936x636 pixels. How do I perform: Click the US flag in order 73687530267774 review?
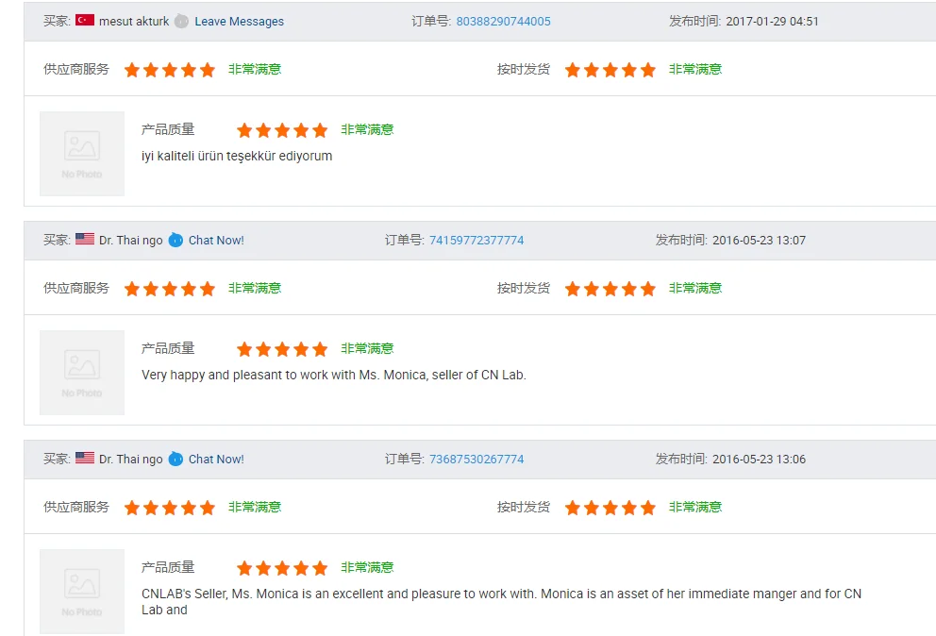click(85, 458)
